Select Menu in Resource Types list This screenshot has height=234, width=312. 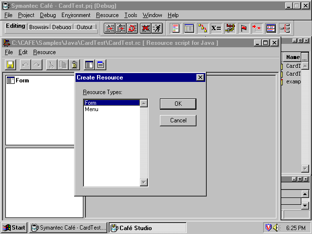[x=112, y=109]
